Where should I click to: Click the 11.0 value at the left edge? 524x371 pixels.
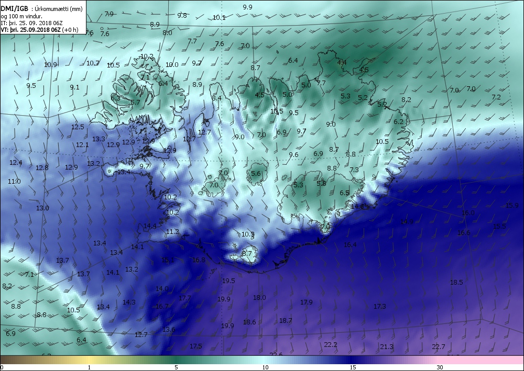[x=14, y=181]
